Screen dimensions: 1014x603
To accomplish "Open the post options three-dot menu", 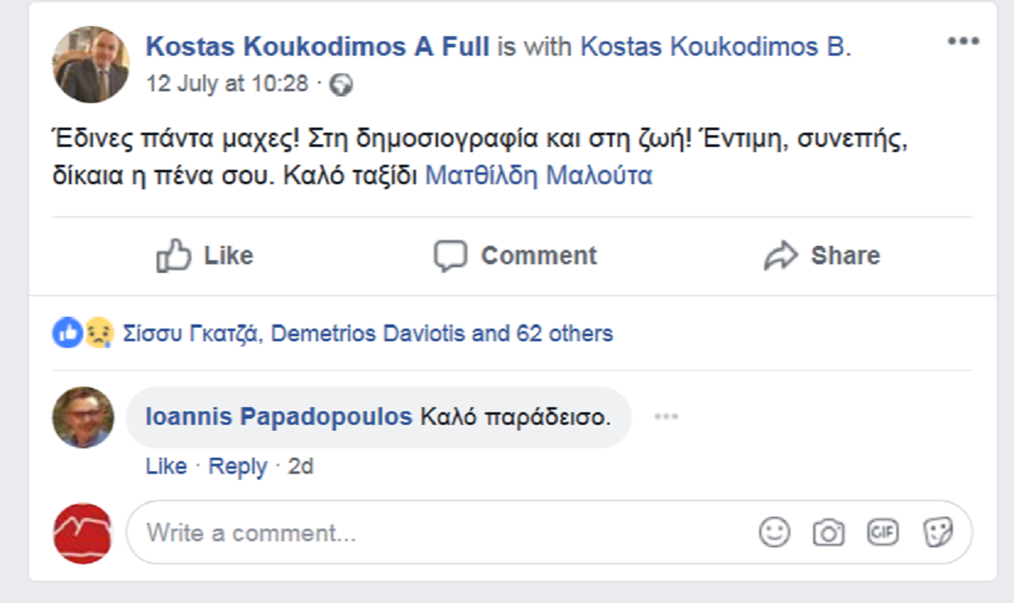I will tap(962, 41).
